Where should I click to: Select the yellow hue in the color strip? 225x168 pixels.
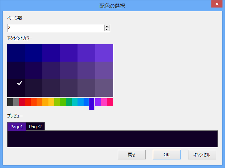[51, 102]
